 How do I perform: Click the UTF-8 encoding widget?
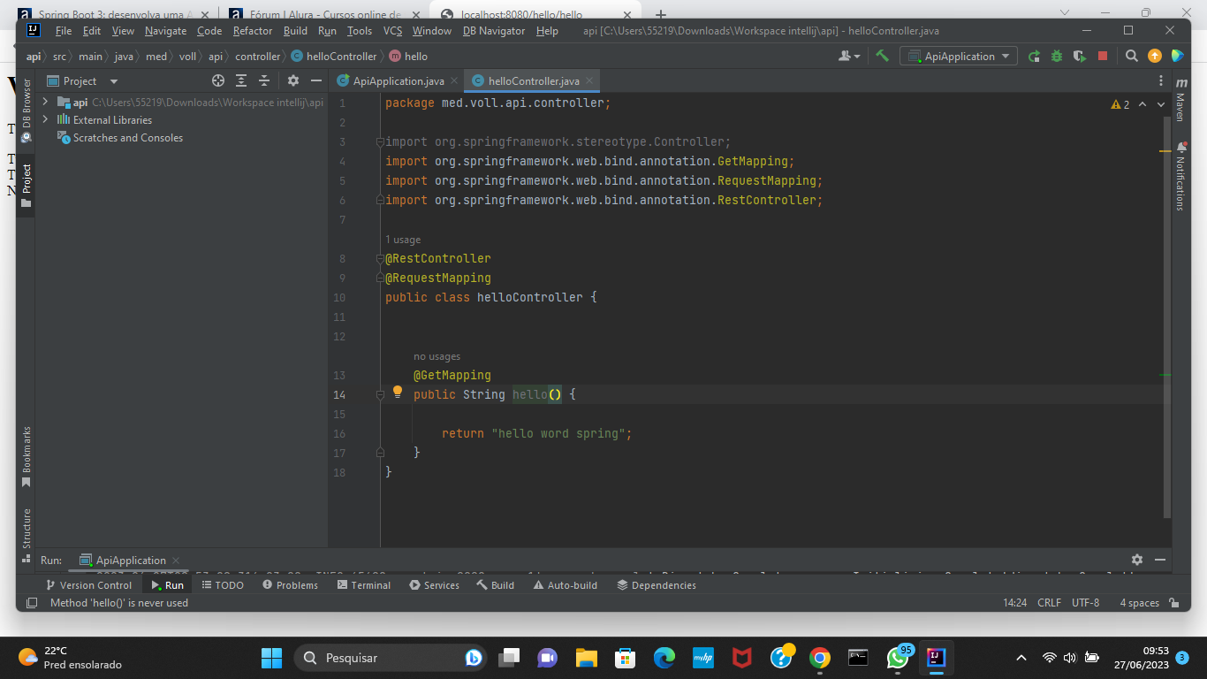[x=1086, y=603]
